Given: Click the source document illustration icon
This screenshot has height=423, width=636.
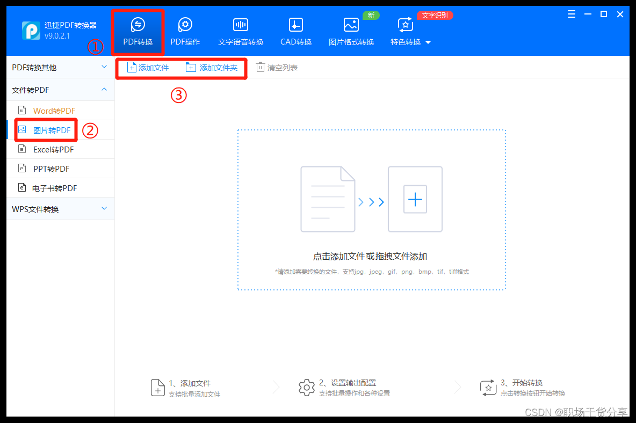Looking at the screenshot, I should (x=328, y=199).
